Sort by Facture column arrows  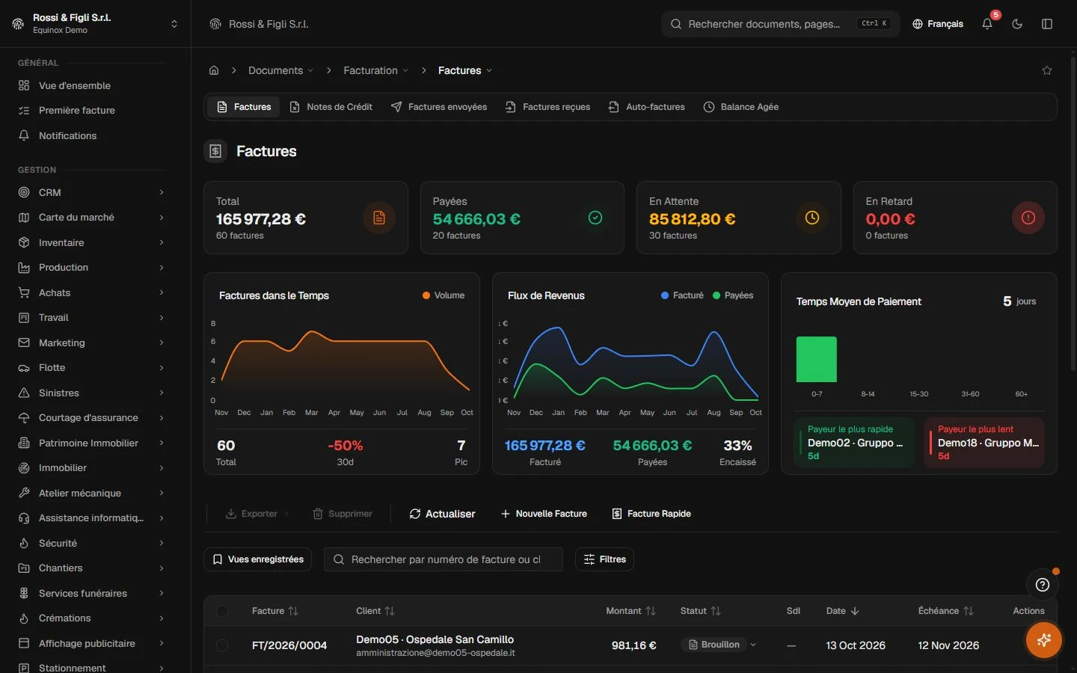293,611
